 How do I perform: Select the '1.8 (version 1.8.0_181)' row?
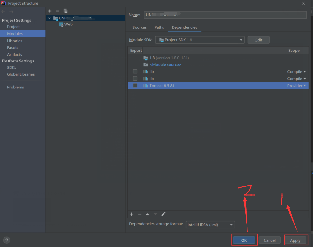[218, 58]
